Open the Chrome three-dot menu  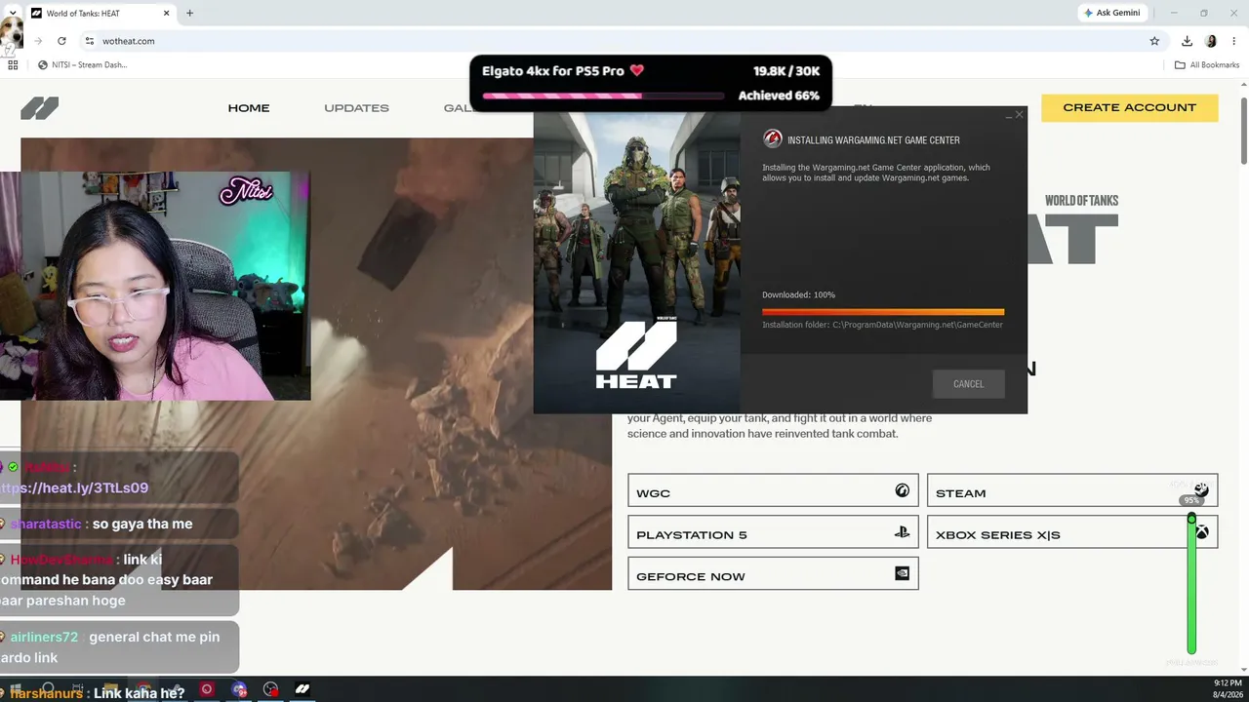pos(1234,41)
